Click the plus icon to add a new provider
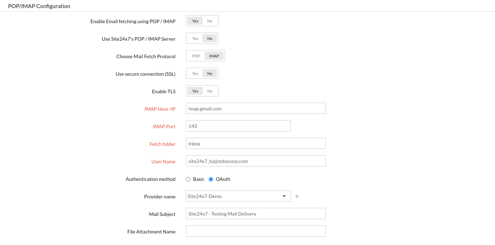The image size is (495, 245). point(297,196)
